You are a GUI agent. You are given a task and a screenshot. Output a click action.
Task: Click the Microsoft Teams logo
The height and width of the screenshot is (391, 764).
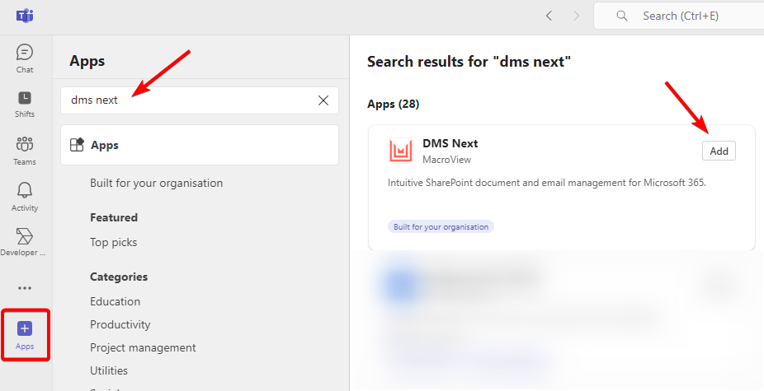click(x=25, y=16)
